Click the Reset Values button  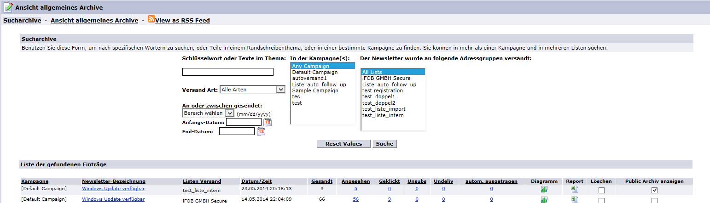[x=343, y=144]
